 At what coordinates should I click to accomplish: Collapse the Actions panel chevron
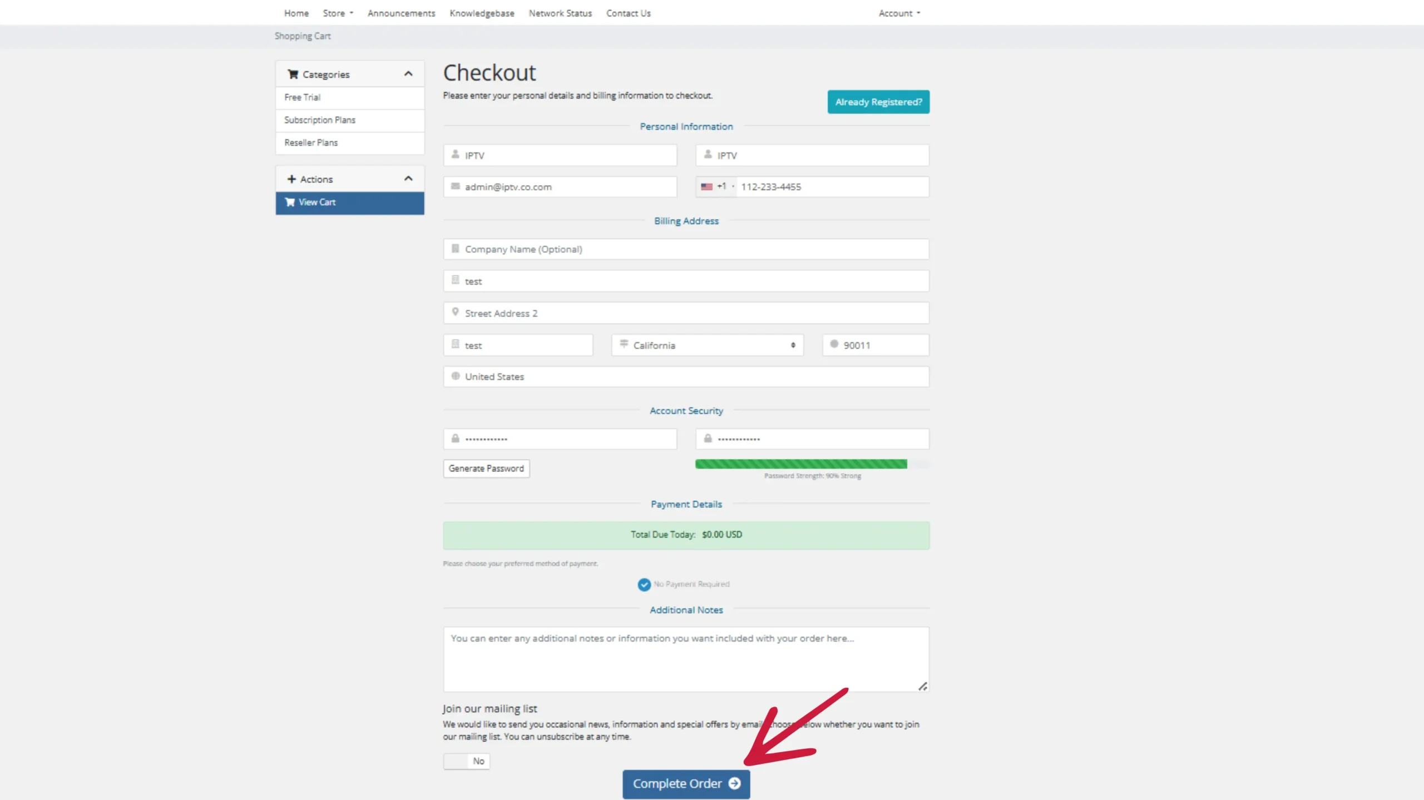[408, 178]
